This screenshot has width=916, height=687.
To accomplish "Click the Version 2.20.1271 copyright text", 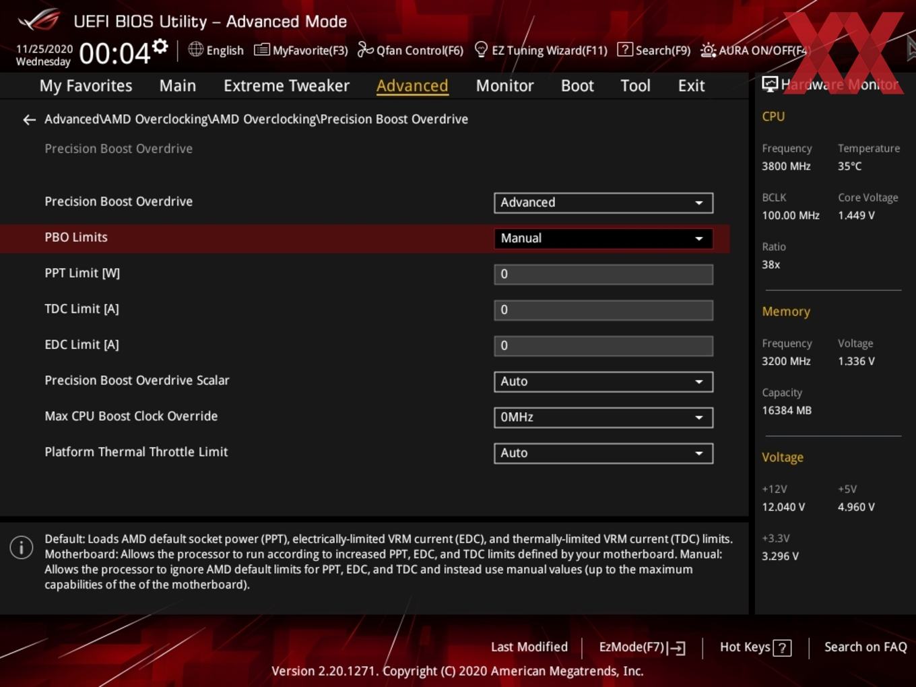I will (457, 672).
